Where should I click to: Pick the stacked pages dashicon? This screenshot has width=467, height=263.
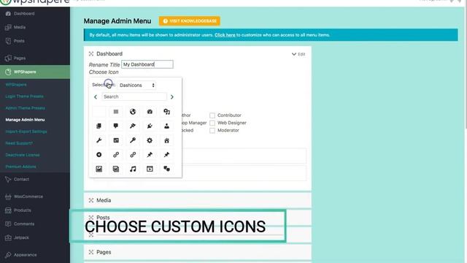pos(99,126)
